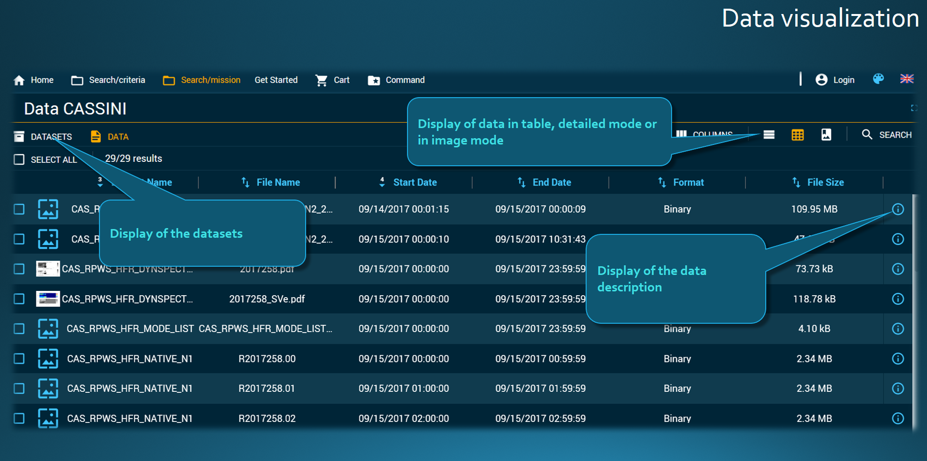The width and height of the screenshot is (927, 461).
Task: Show description for row ending 10:31:43
Action: (898, 239)
